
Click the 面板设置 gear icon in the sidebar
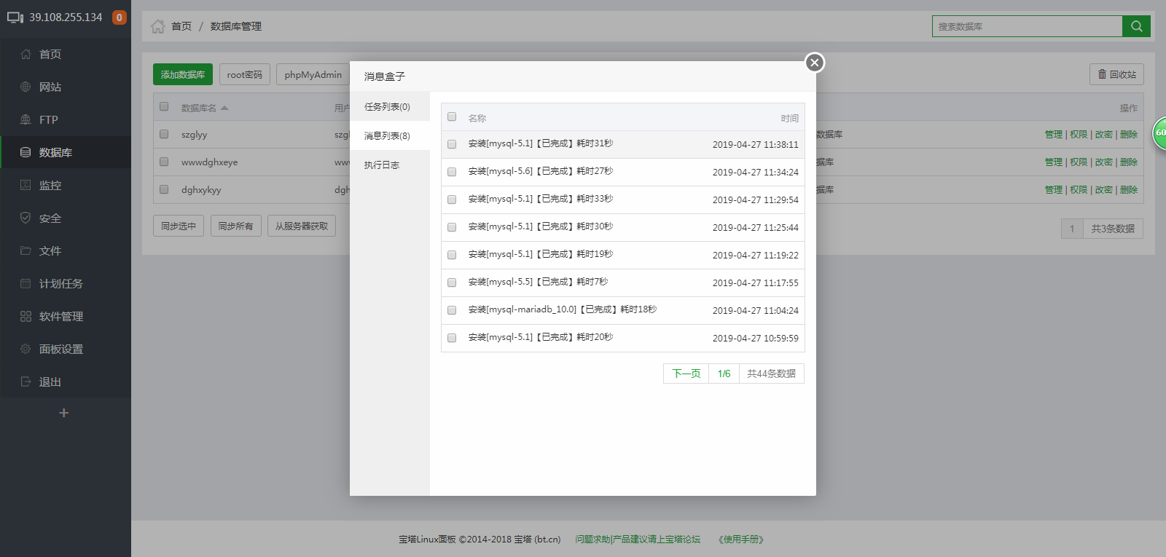(26, 349)
